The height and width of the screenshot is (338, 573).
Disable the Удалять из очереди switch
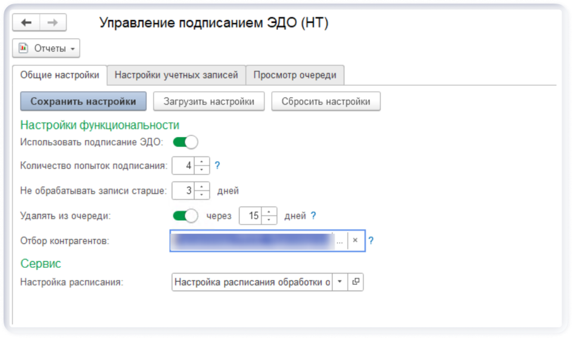tap(185, 215)
